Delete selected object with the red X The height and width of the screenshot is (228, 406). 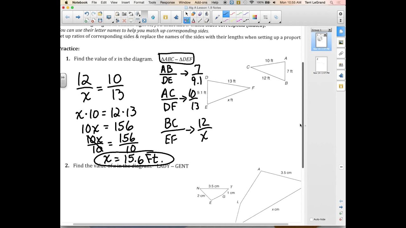[124, 21]
